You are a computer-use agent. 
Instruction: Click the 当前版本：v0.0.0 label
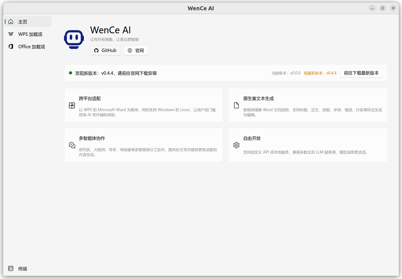286,73
